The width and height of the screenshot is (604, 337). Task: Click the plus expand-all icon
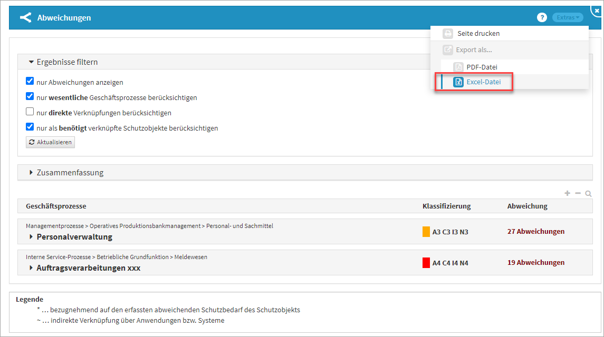(x=568, y=193)
